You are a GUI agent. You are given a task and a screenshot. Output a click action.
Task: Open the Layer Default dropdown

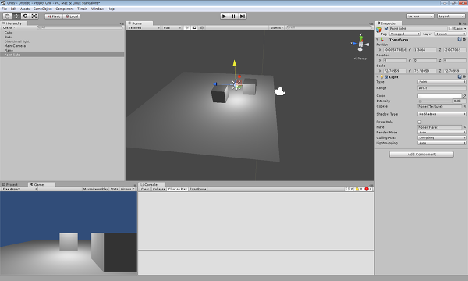[x=450, y=34]
